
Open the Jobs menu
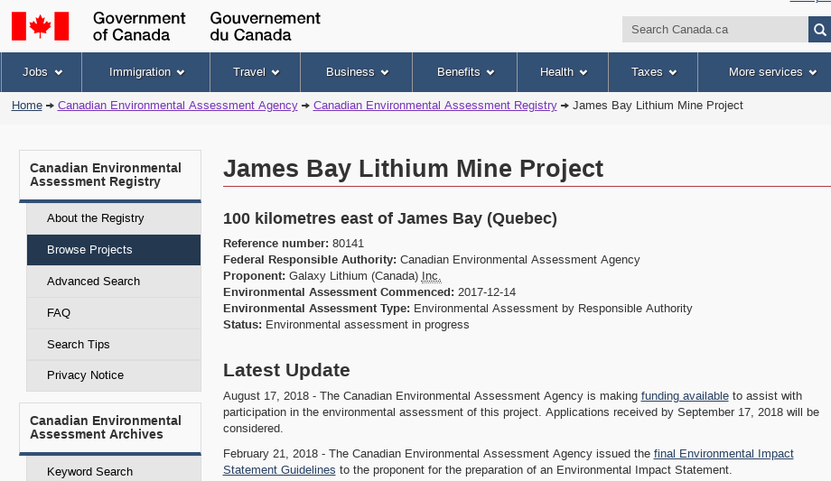pyautogui.click(x=42, y=72)
